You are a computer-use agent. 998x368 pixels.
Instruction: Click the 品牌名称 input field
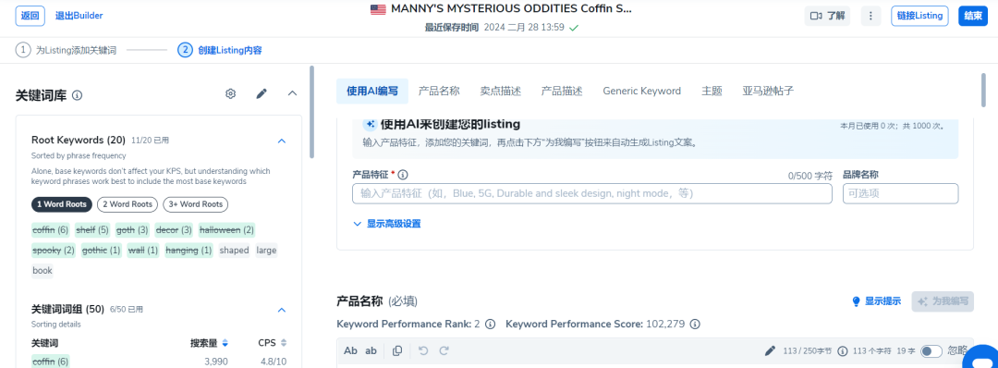click(901, 193)
